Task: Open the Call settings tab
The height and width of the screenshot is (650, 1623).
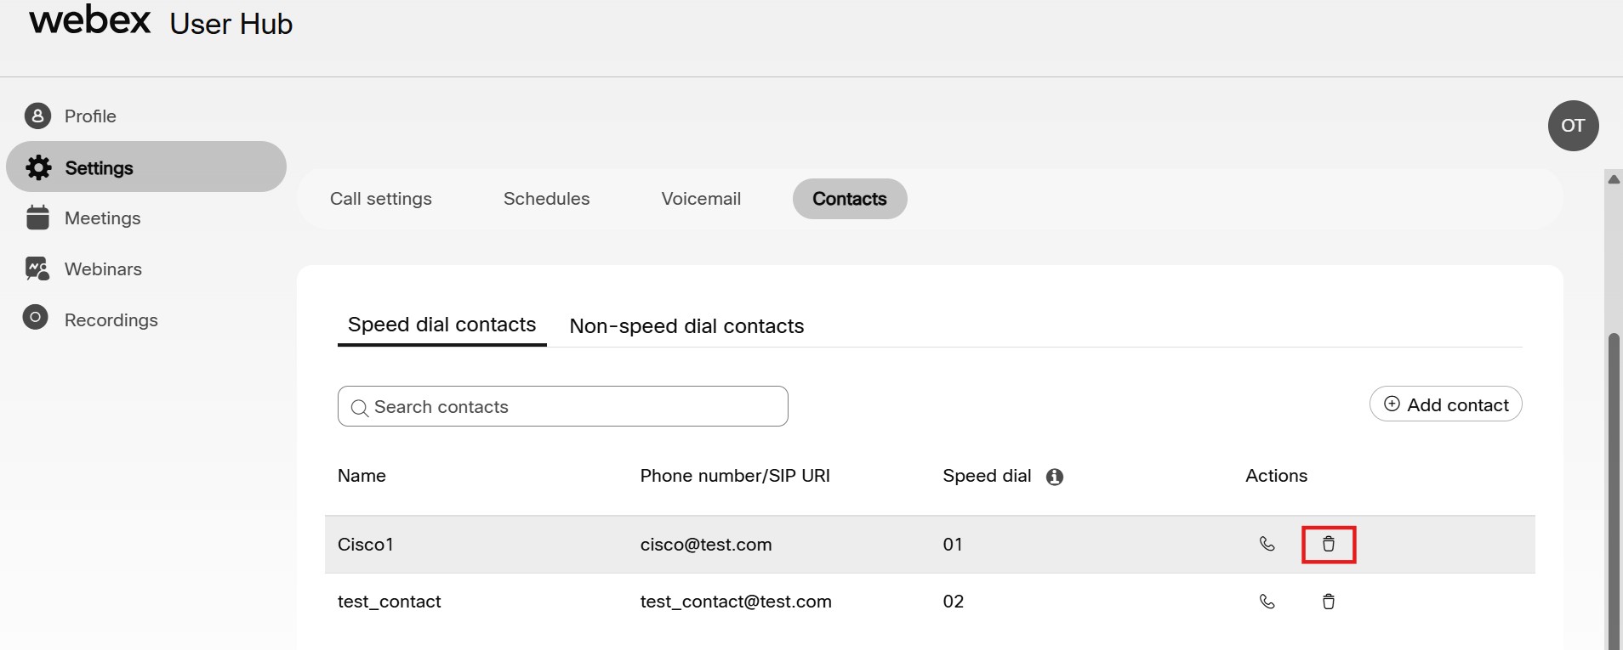Action: coord(381,199)
